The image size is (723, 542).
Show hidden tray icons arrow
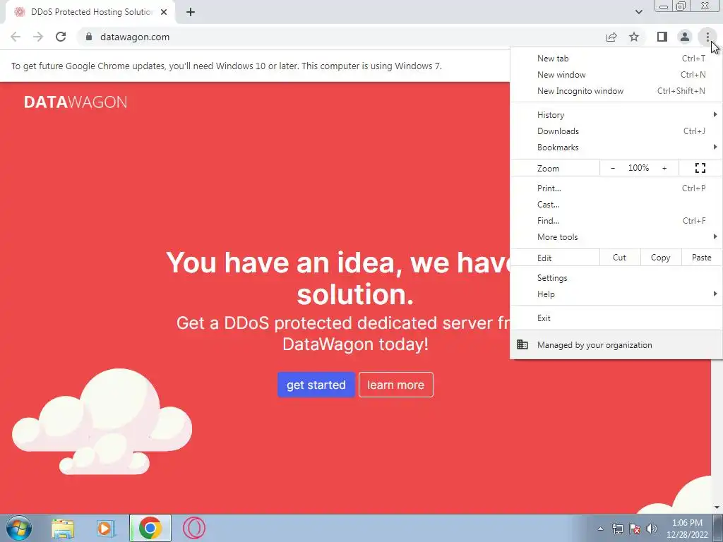coord(600,529)
